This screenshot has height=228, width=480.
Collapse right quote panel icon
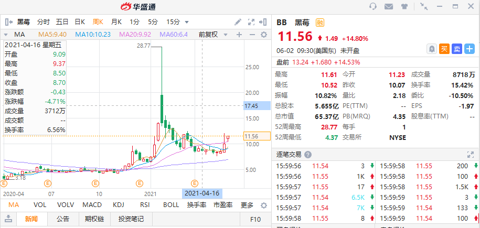tap(263, 22)
